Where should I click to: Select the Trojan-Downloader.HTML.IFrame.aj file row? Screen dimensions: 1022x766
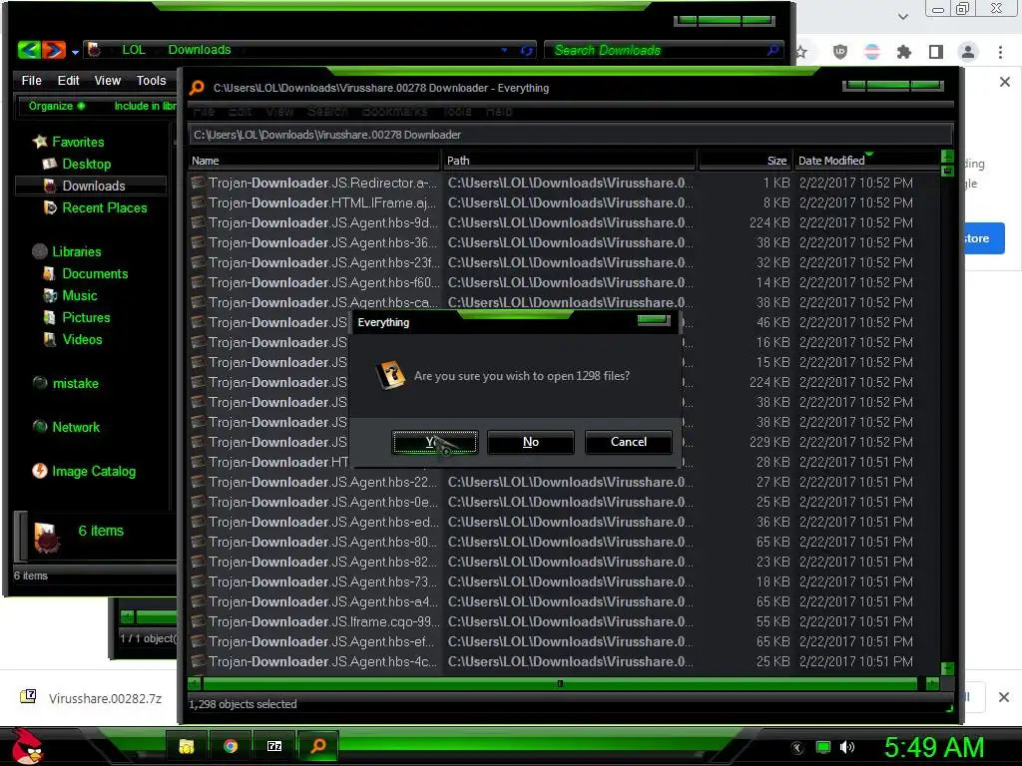pyautogui.click(x=564, y=203)
